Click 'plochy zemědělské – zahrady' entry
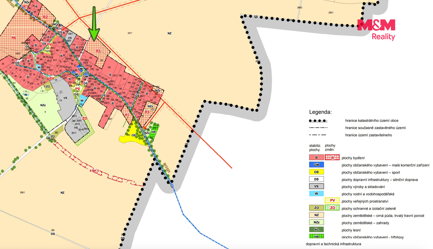Image resolution: width=433 pixels, height=249 pixels. tap(365, 223)
